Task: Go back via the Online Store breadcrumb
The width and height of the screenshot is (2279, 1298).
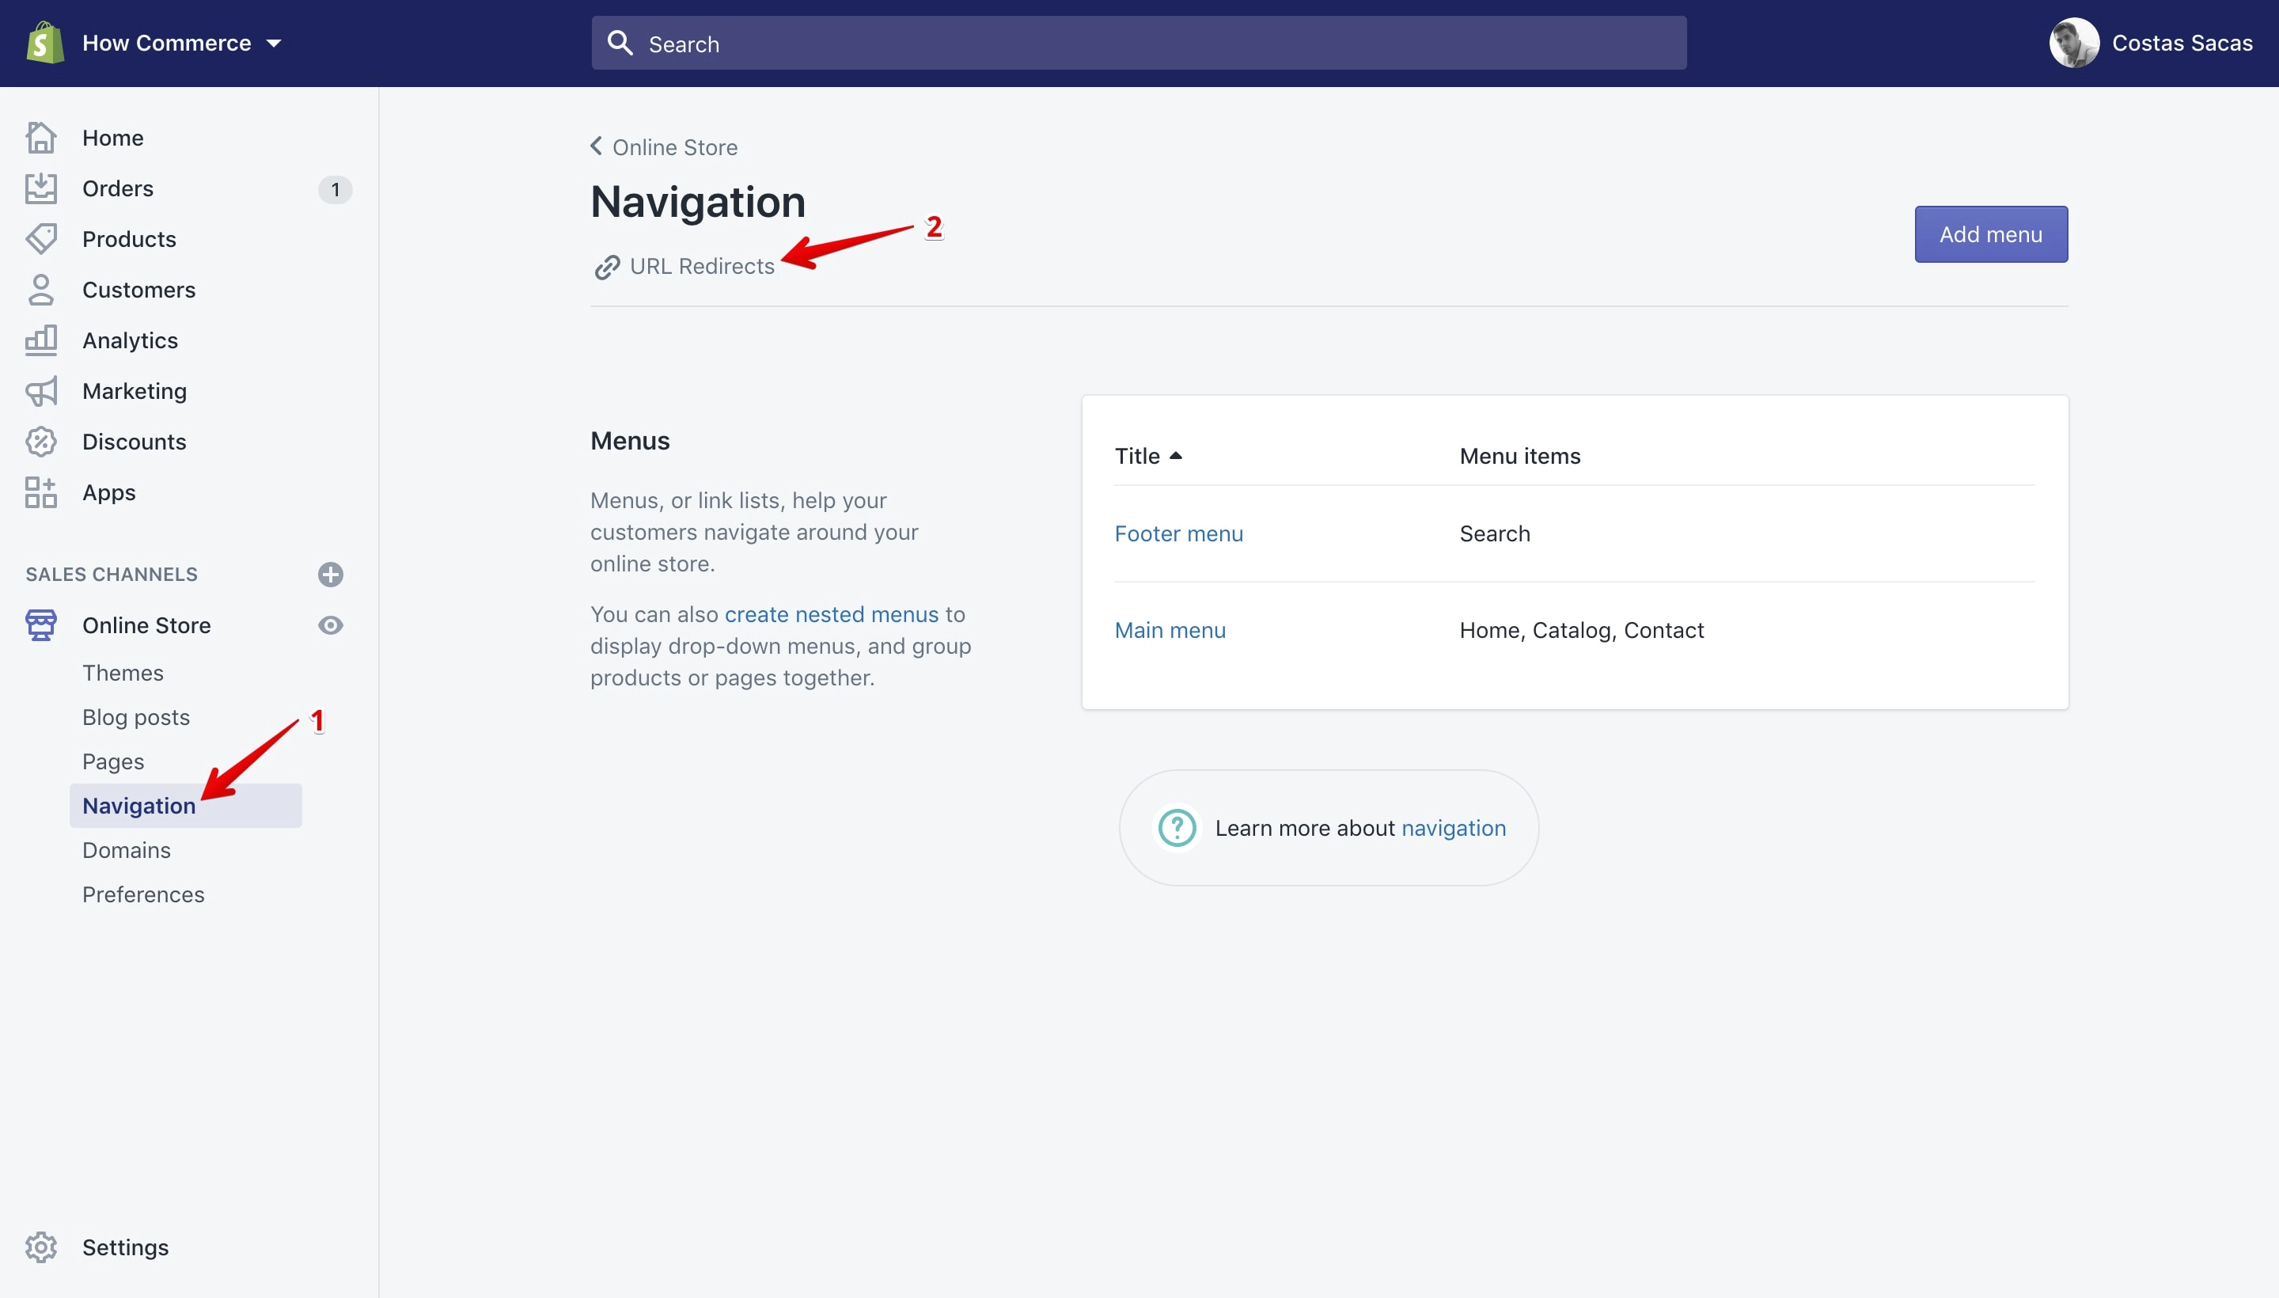Action: (675, 147)
